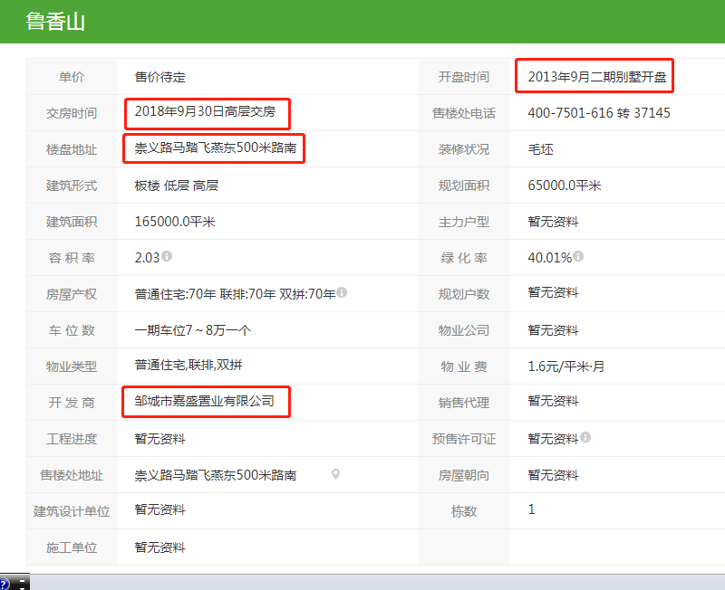Select the 销售代理 暂无资料 value
This screenshot has width=725, height=590.
(x=553, y=401)
